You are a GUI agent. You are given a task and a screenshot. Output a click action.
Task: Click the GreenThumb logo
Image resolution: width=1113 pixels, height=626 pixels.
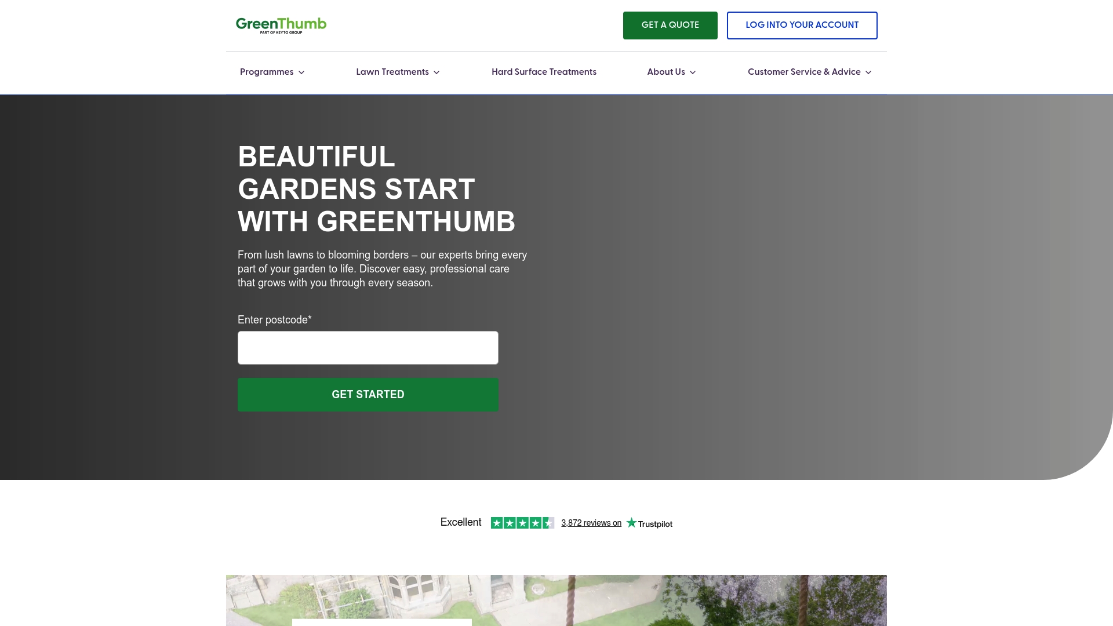280,24
